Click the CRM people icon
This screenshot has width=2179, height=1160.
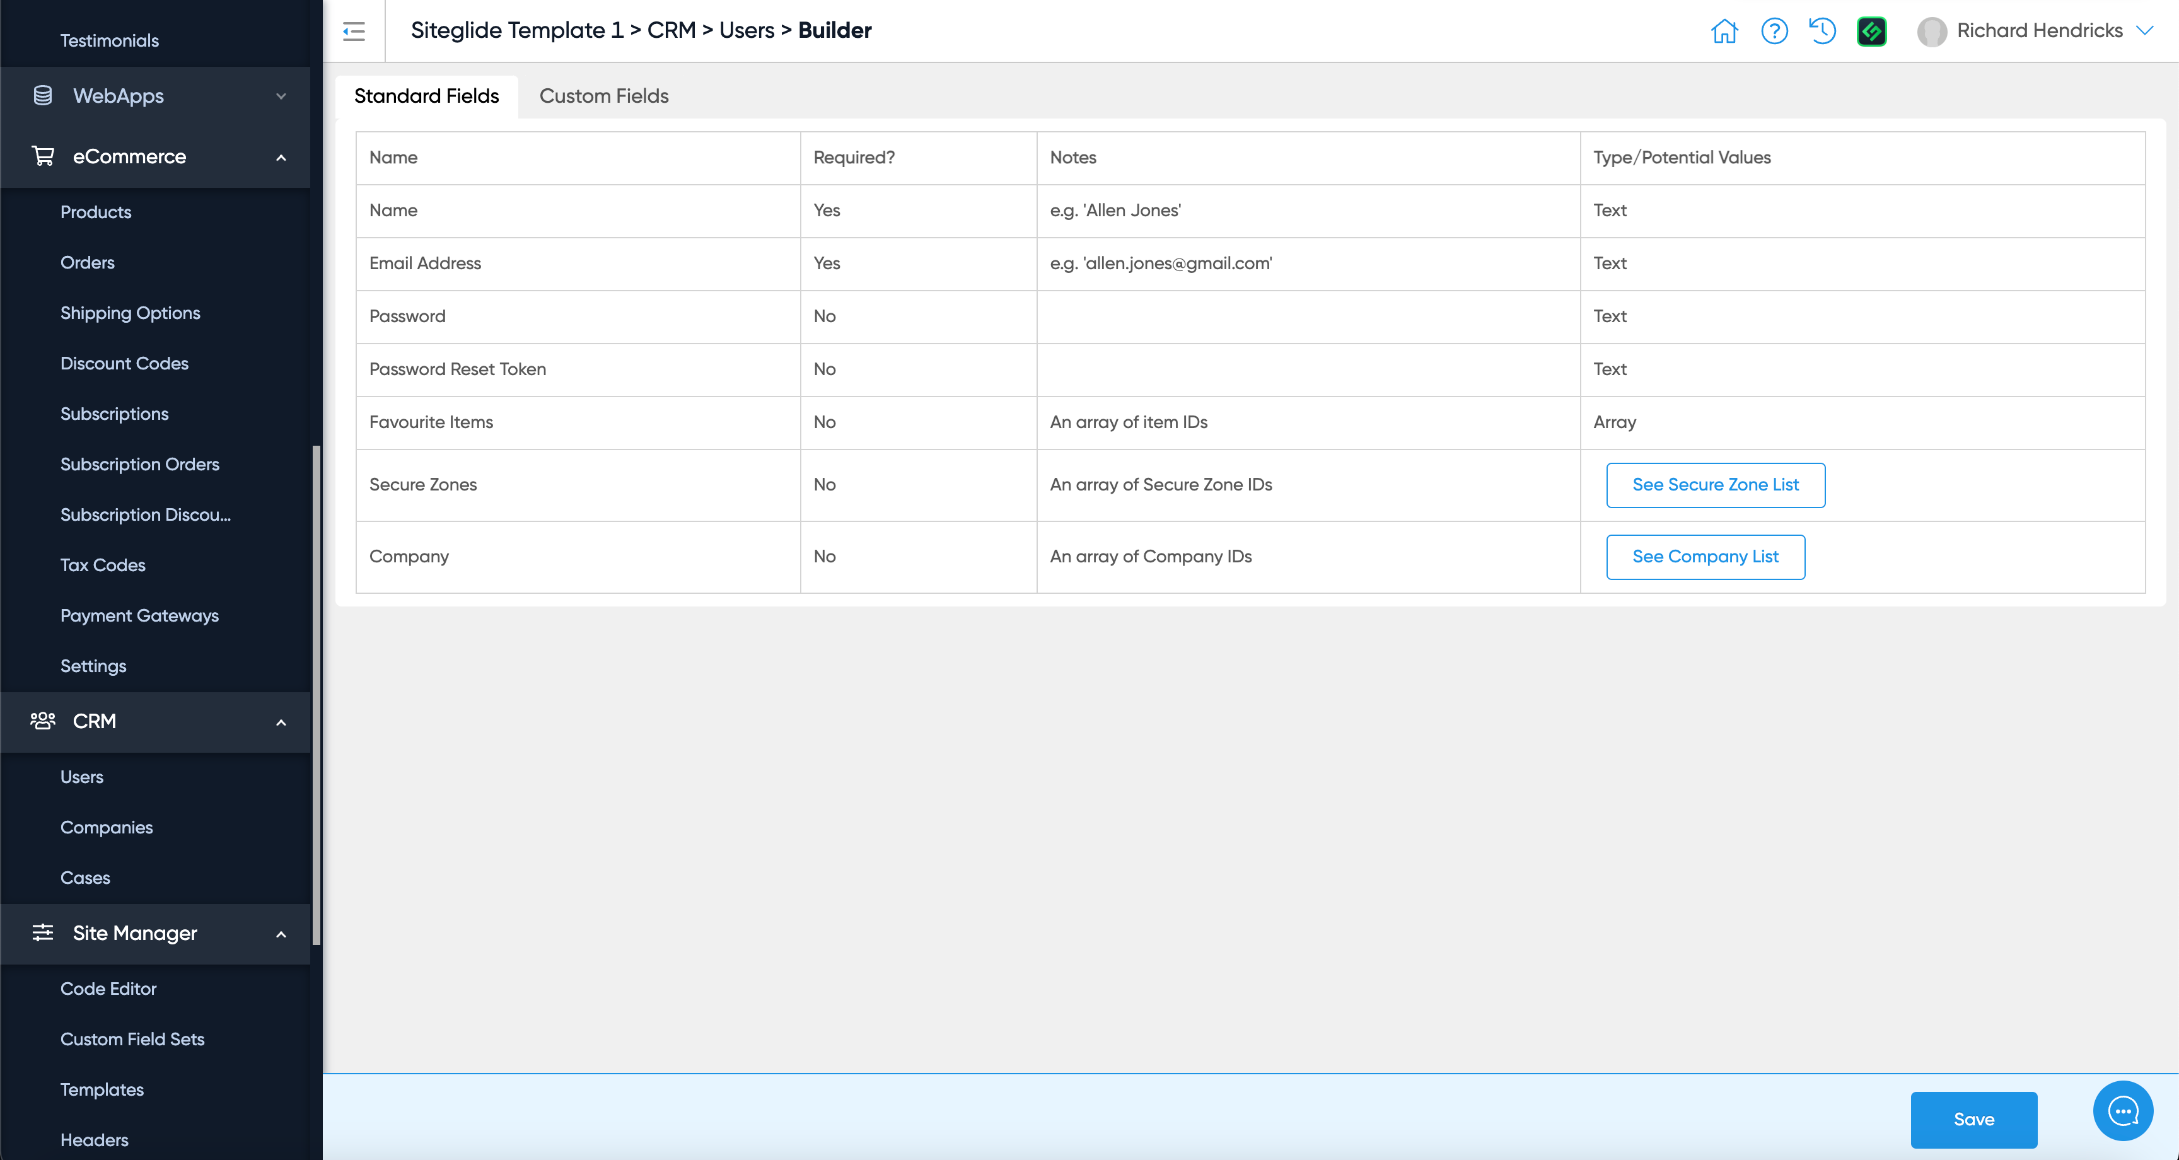pyautogui.click(x=42, y=721)
